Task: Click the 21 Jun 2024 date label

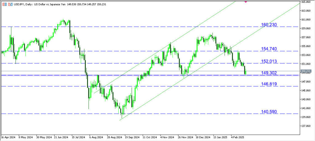Action: coord(61,138)
